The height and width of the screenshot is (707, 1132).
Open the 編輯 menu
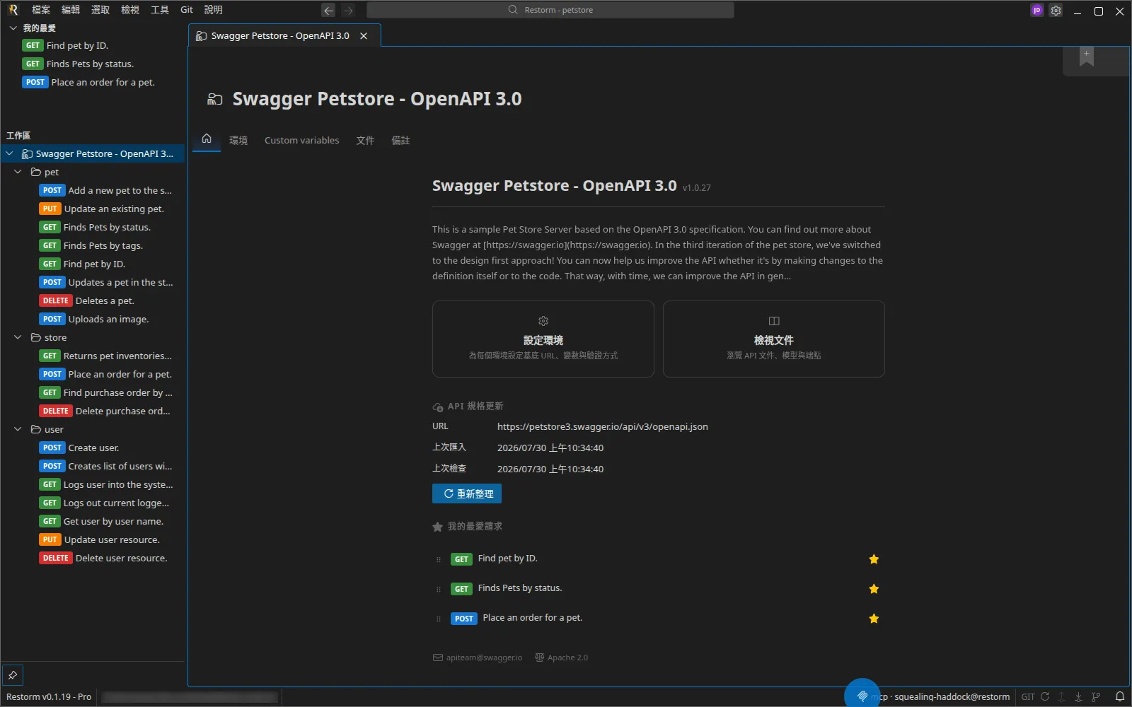71,10
